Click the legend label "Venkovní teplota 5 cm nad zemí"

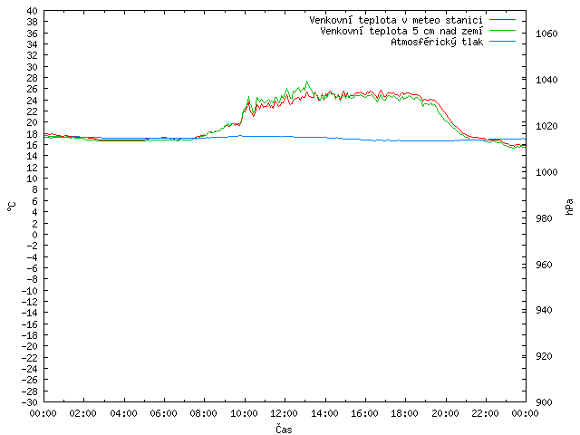401,31
